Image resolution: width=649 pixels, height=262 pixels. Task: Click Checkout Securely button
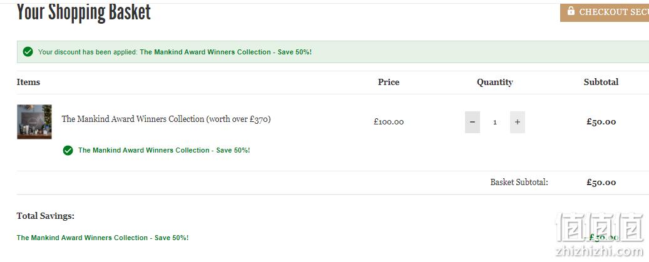pos(605,13)
